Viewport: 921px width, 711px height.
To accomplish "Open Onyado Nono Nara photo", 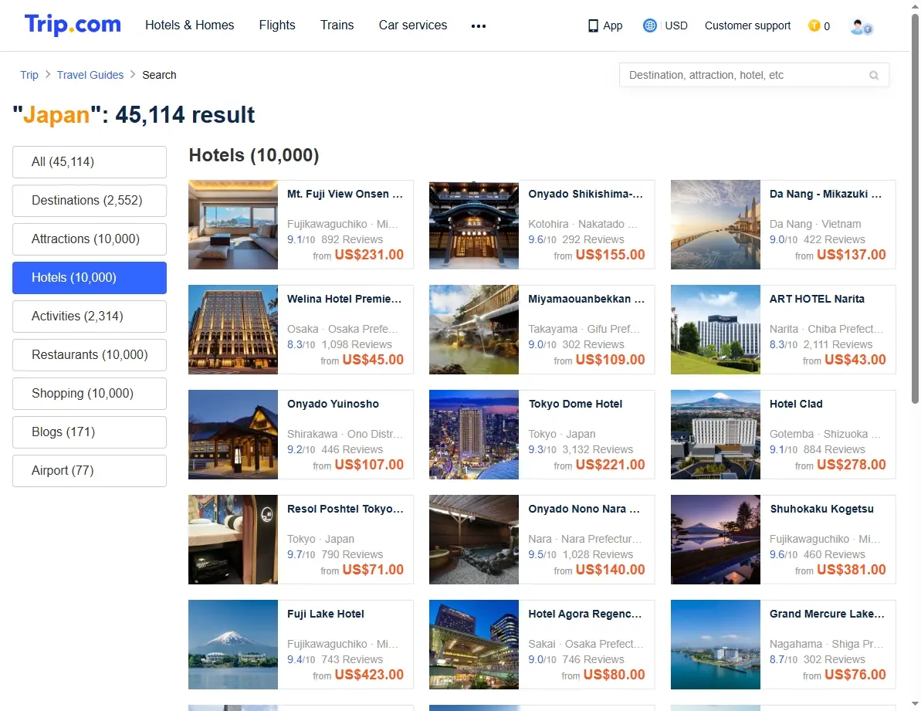I will [x=474, y=540].
